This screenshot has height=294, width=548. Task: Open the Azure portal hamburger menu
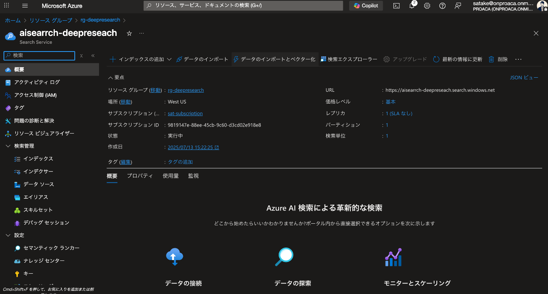(x=25, y=6)
